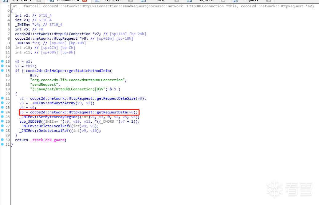
Task: Click the return keyword on line 30
Action: click(x=22, y=140)
